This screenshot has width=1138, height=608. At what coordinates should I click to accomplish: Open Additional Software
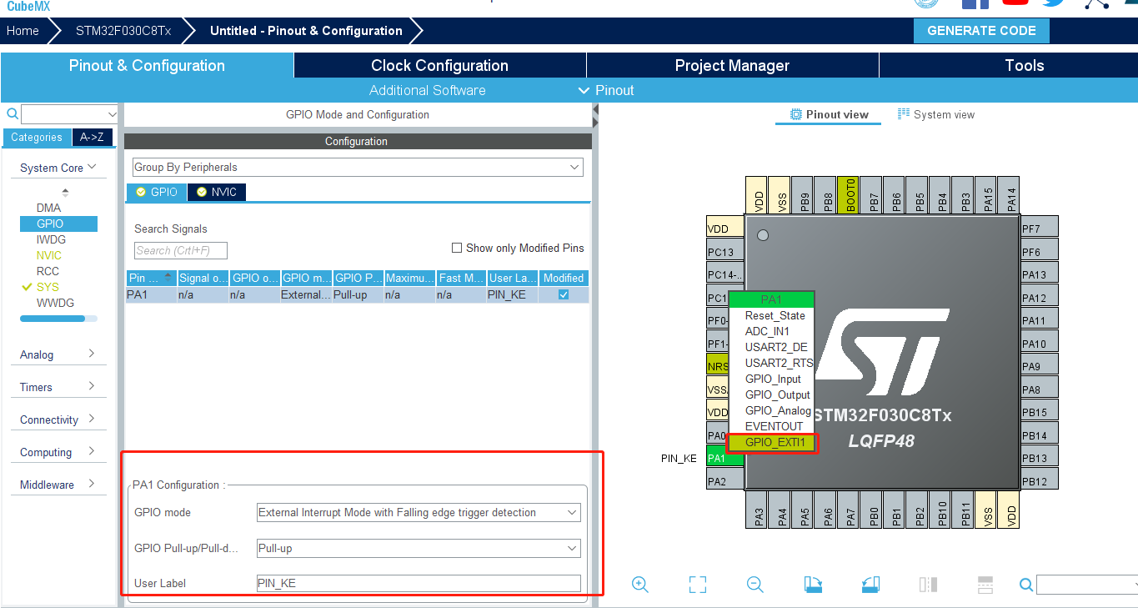[428, 90]
